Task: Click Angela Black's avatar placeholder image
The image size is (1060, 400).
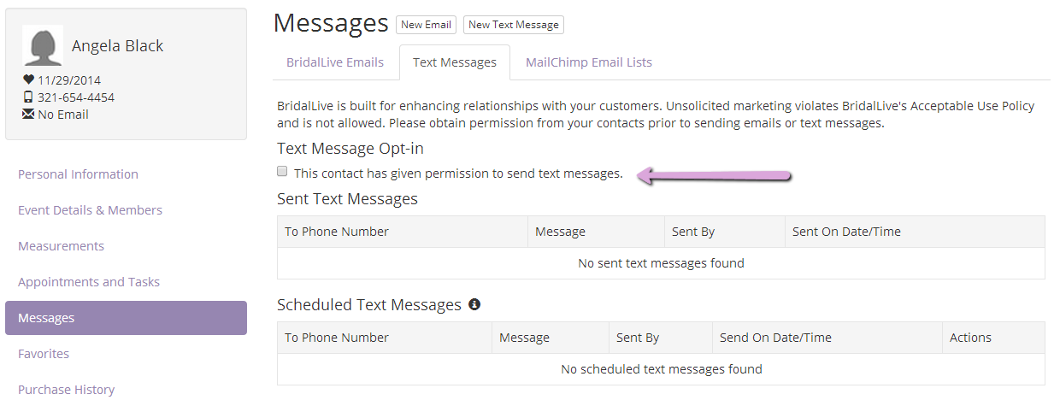Action: click(x=42, y=46)
